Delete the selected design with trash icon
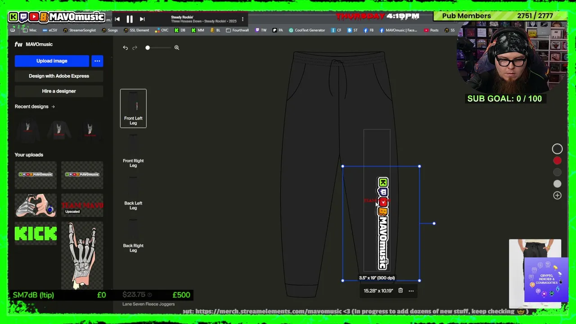 click(400, 291)
